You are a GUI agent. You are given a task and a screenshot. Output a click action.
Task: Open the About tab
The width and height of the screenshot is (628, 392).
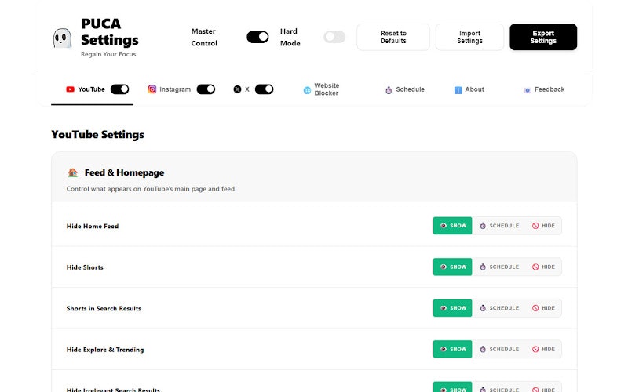[x=469, y=89]
